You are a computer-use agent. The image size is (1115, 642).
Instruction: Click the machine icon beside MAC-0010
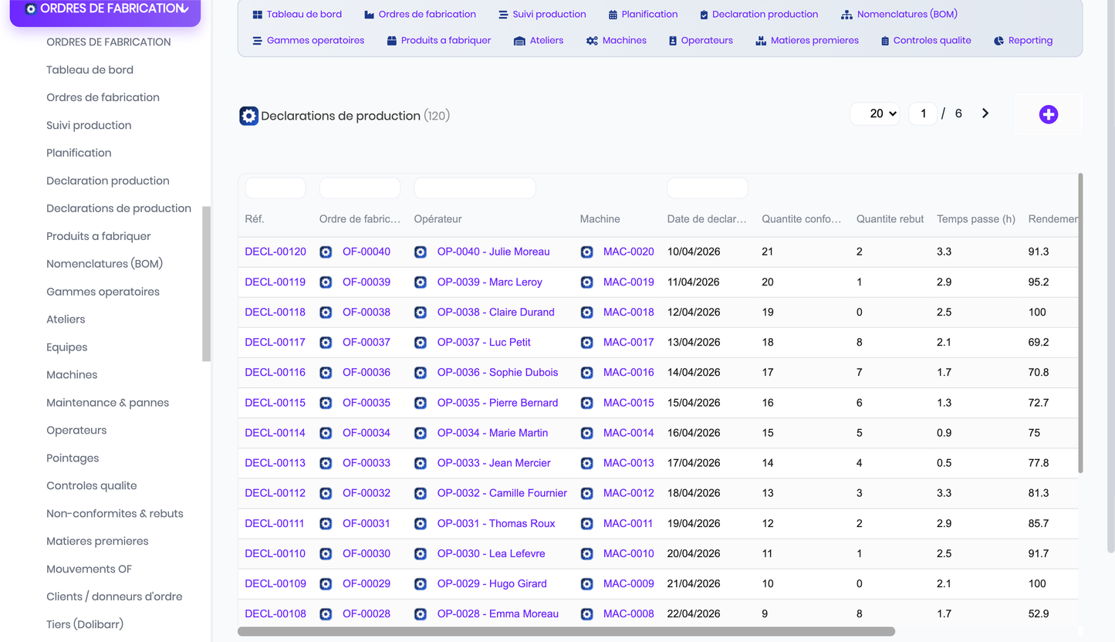pyautogui.click(x=587, y=554)
